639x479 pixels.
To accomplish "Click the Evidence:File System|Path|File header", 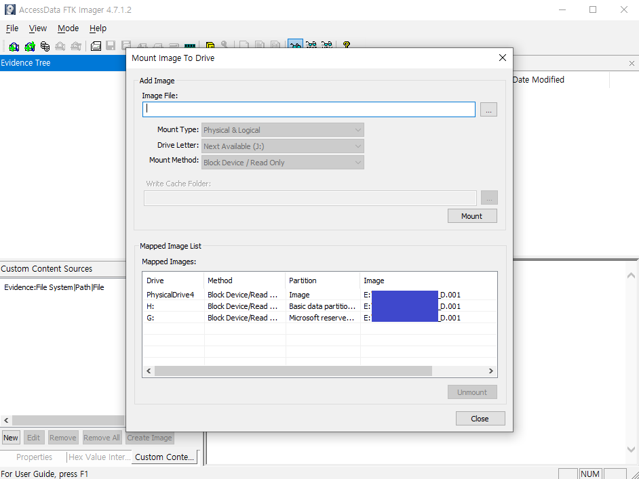I will click(x=54, y=287).
